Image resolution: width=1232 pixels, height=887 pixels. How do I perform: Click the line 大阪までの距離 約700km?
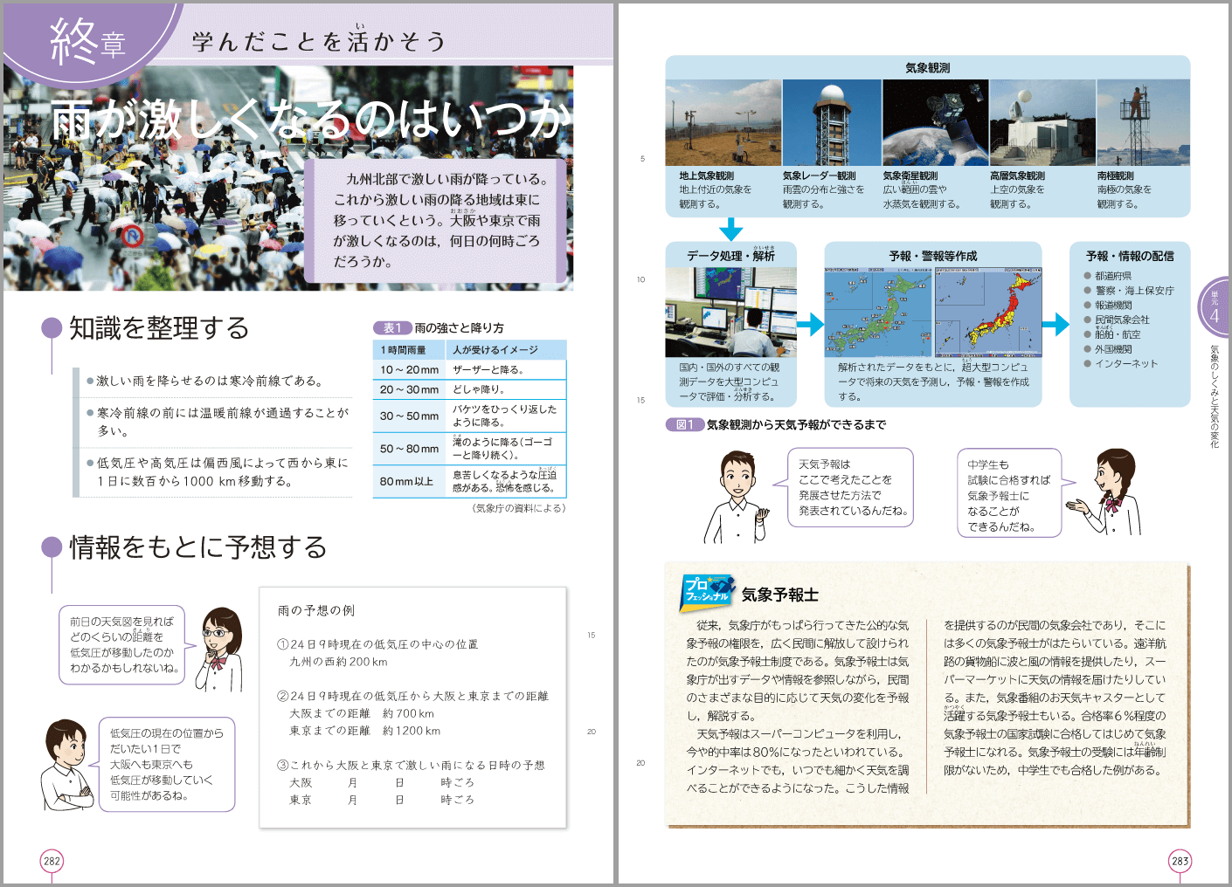click(362, 713)
